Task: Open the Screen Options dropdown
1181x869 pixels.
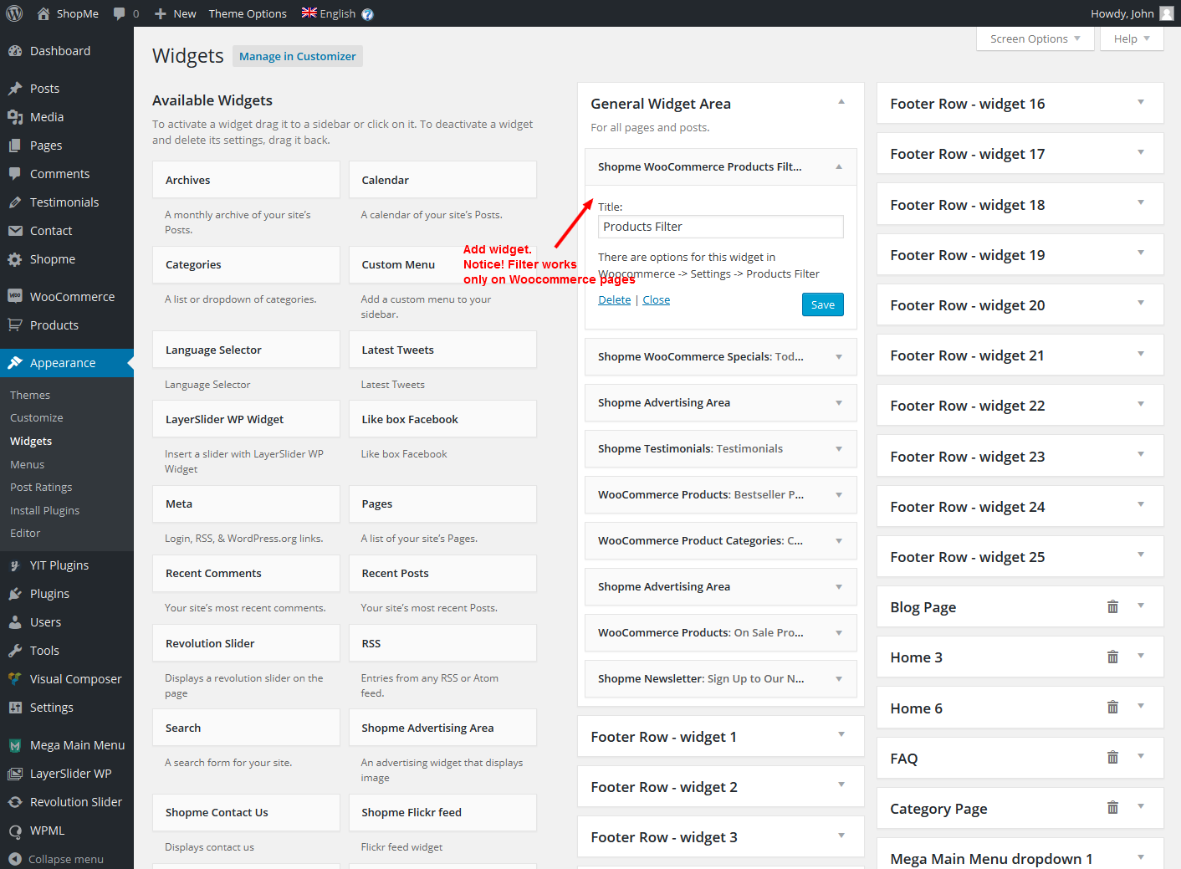Action: [1035, 38]
